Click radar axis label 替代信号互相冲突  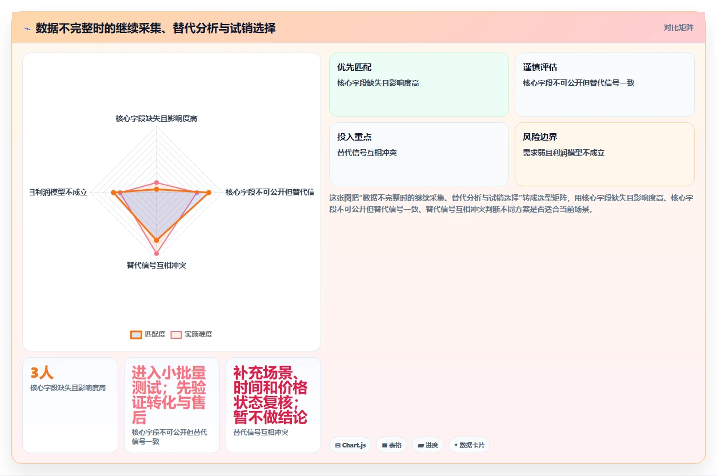[x=157, y=265]
